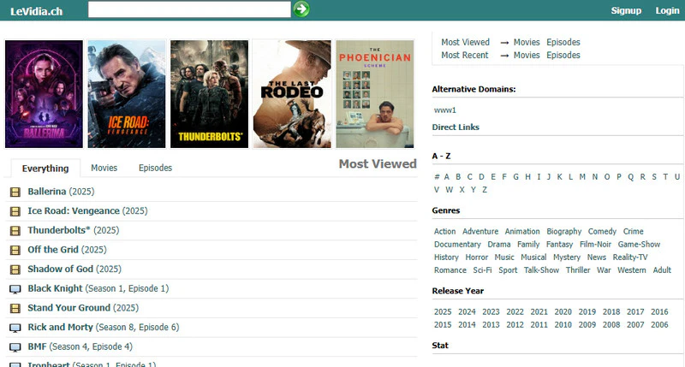Open the Signup link

(x=626, y=10)
